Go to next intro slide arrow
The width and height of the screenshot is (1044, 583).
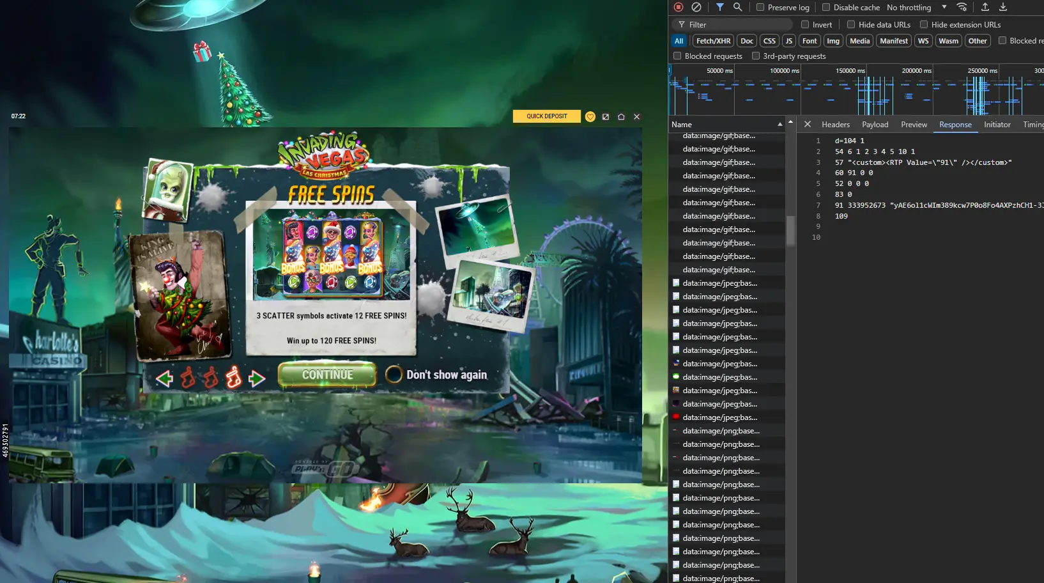257,378
